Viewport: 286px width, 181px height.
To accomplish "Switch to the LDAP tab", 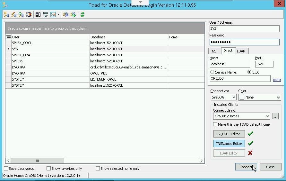I will point(241,51).
